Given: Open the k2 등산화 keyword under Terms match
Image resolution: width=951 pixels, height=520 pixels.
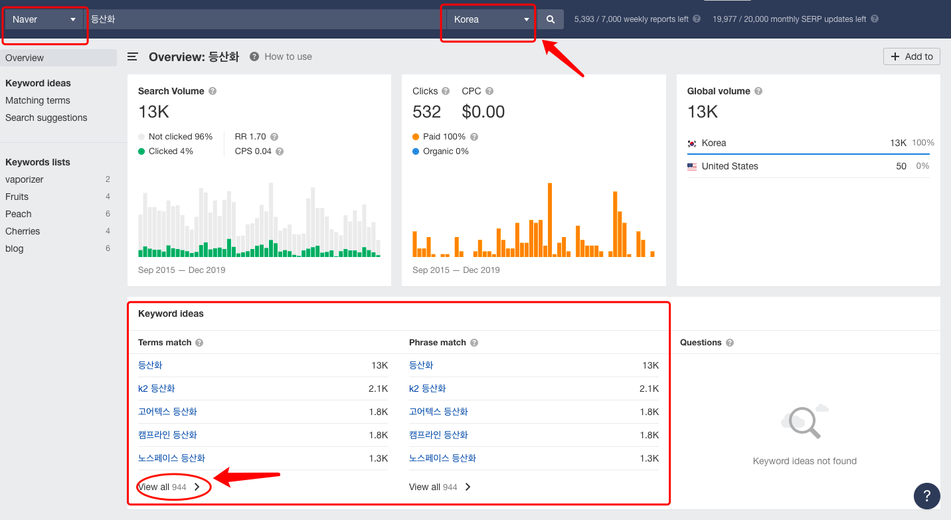Looking at the screenshot, I should coord(157,389).
